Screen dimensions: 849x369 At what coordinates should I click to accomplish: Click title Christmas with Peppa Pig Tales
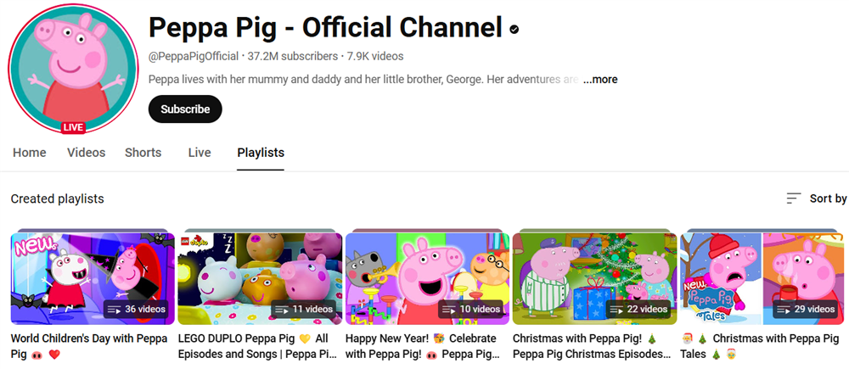tap(760, 347)
